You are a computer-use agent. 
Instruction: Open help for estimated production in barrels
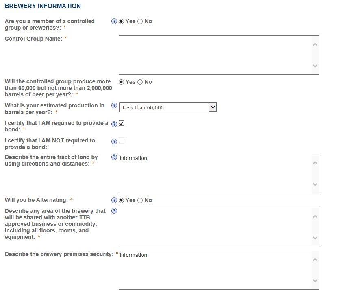pos(114,106)
